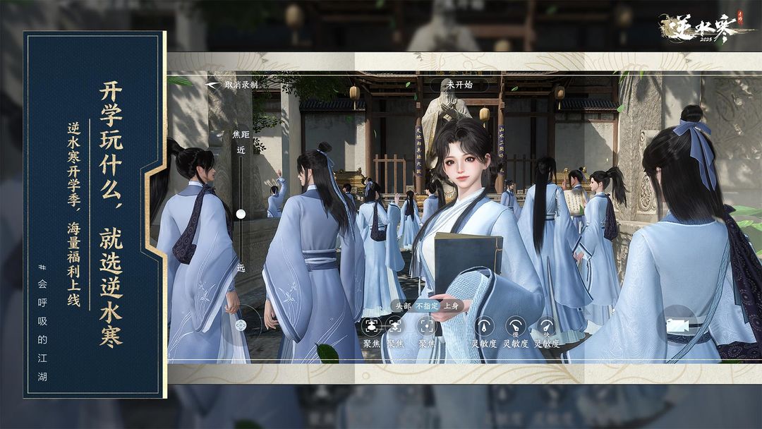The height and width of the screenshot is (429, 762).
Task: Click the 焦距 focal length slider handle
Action: pos(241,213)
